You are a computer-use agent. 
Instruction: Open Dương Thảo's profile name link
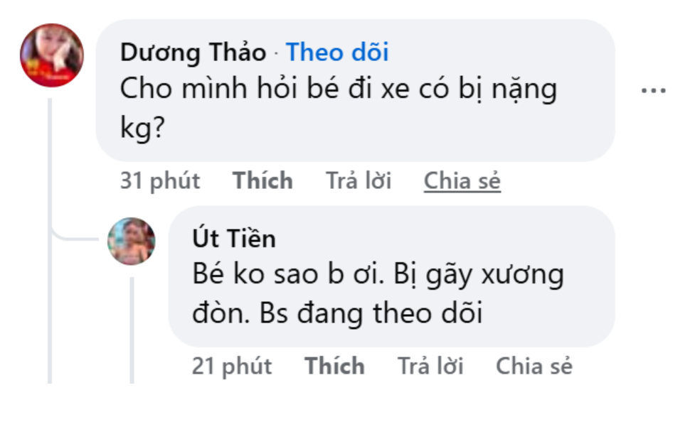(x=193, y=53)
